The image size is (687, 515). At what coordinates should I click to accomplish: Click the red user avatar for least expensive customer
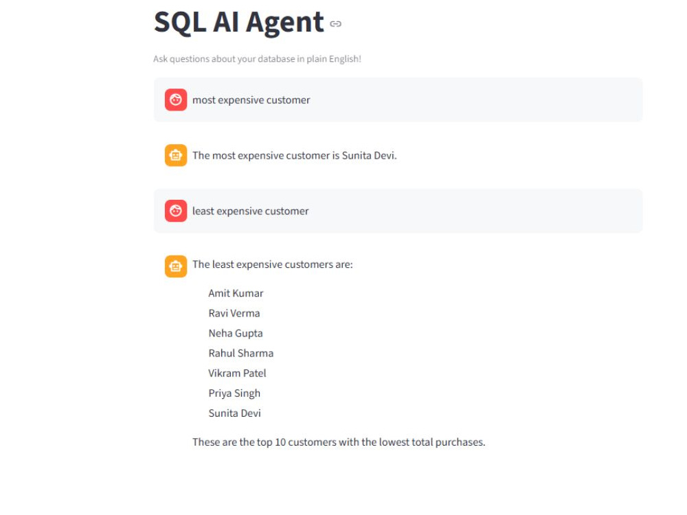pyautogui.click(x=176, y=211)
